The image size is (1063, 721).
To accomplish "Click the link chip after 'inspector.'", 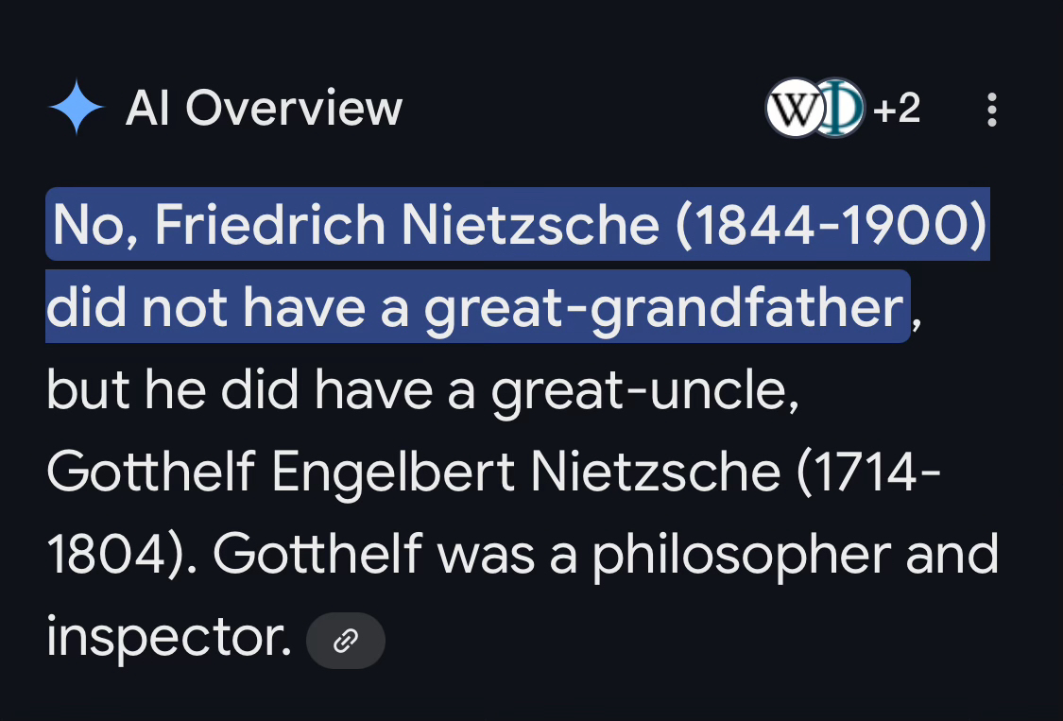I will [346, 641].
